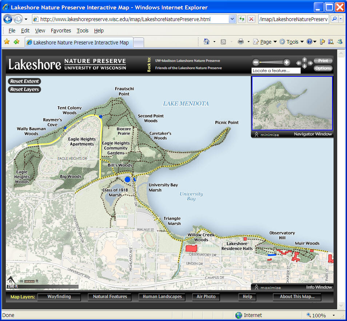Click the printer icon in toolbar
Screen dimensions: 347x321
click(x=240, y=41)
